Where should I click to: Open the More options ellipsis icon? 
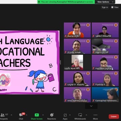click(95, 115)
